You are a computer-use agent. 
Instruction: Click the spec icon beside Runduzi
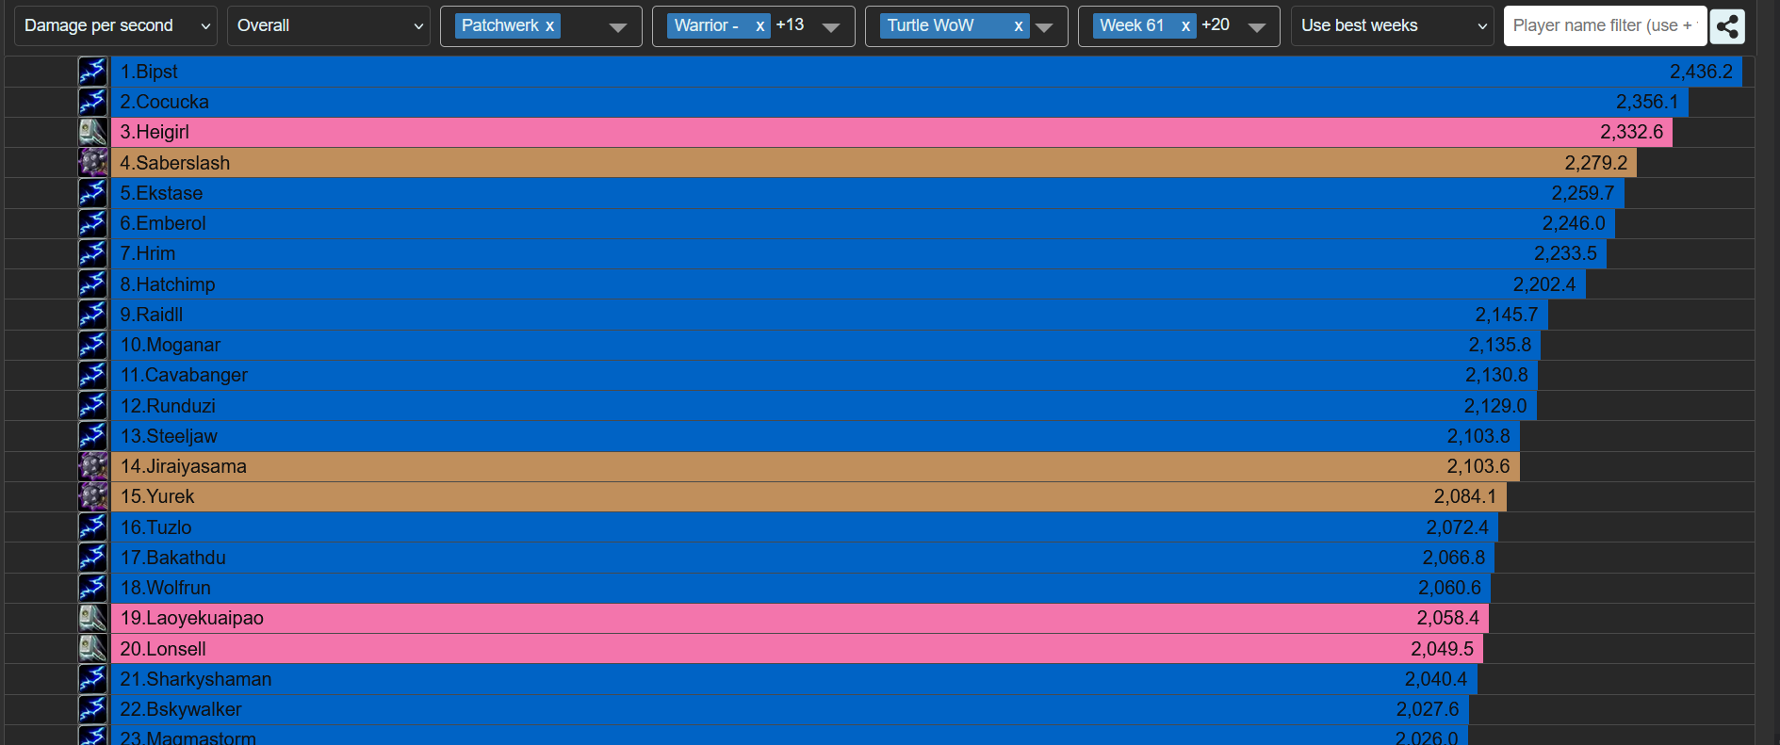(x=92, y=406)
